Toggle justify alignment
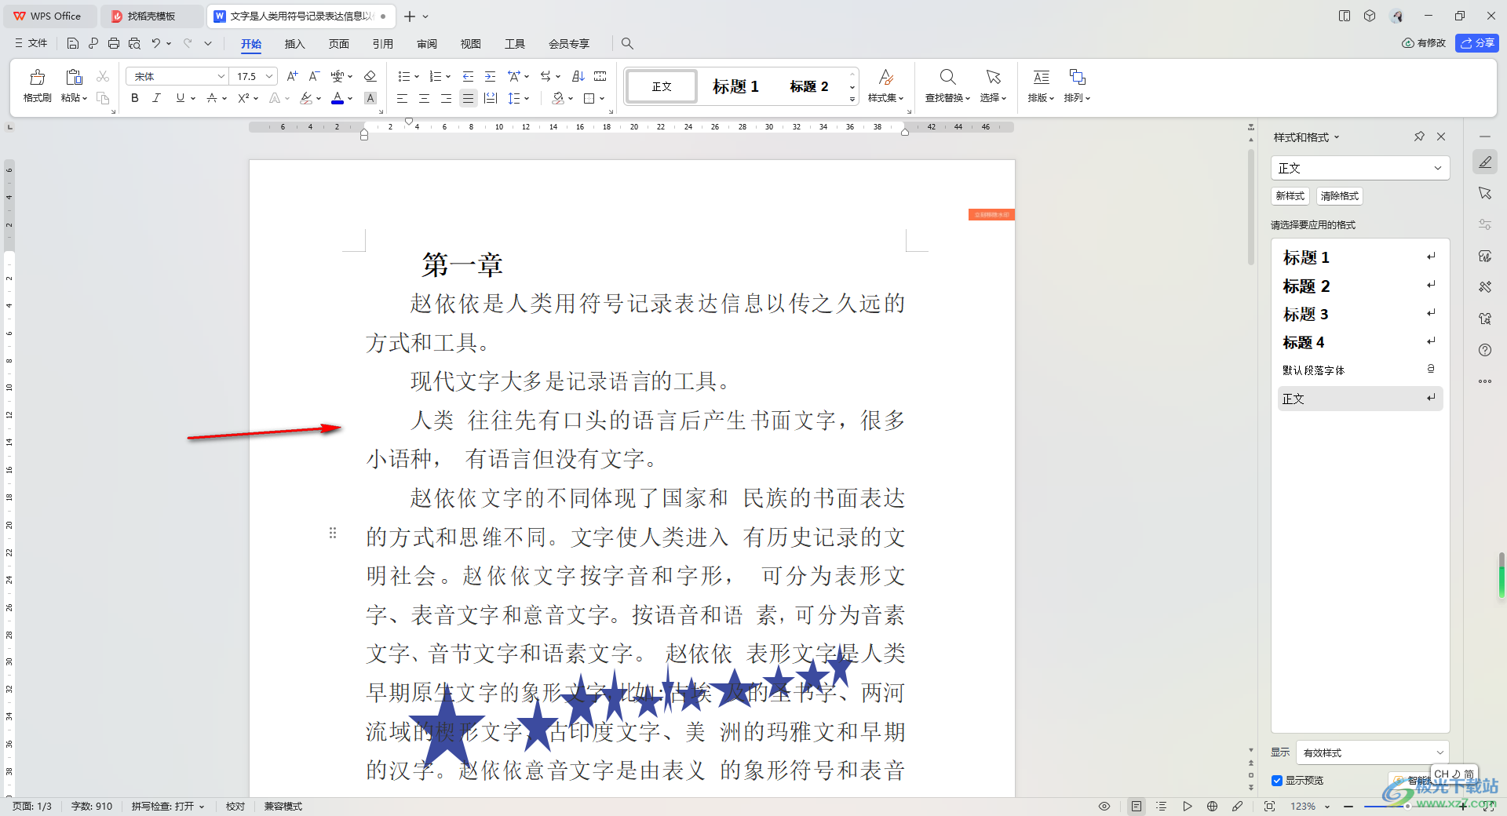Image resolution: width=1507 pixels, height=816 pixels. coord(468,98)
